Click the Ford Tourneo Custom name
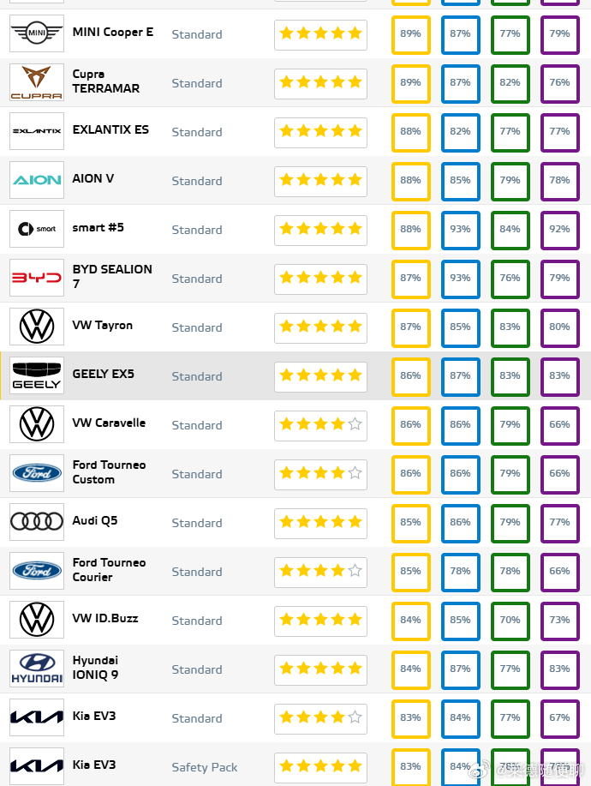This screenshot has width=591, height=786. pyautogui.click(x=109, y=472)
